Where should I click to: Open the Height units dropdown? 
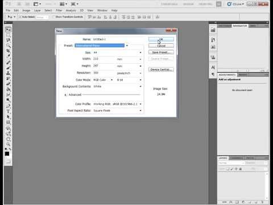click(129, 66)
